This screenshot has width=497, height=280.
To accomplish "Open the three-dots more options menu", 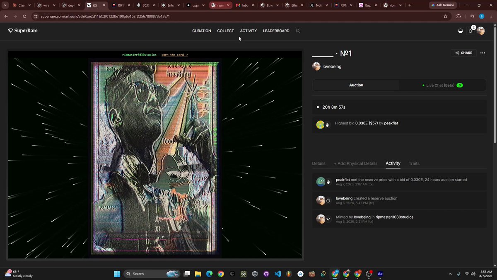I will click(x=483, y=53).
